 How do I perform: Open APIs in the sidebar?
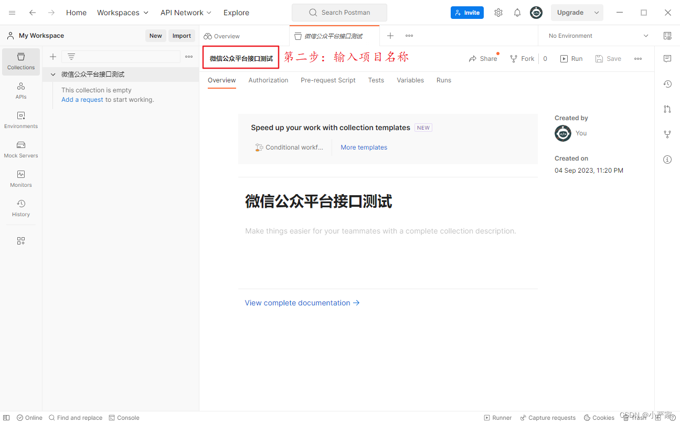(21, 91)
